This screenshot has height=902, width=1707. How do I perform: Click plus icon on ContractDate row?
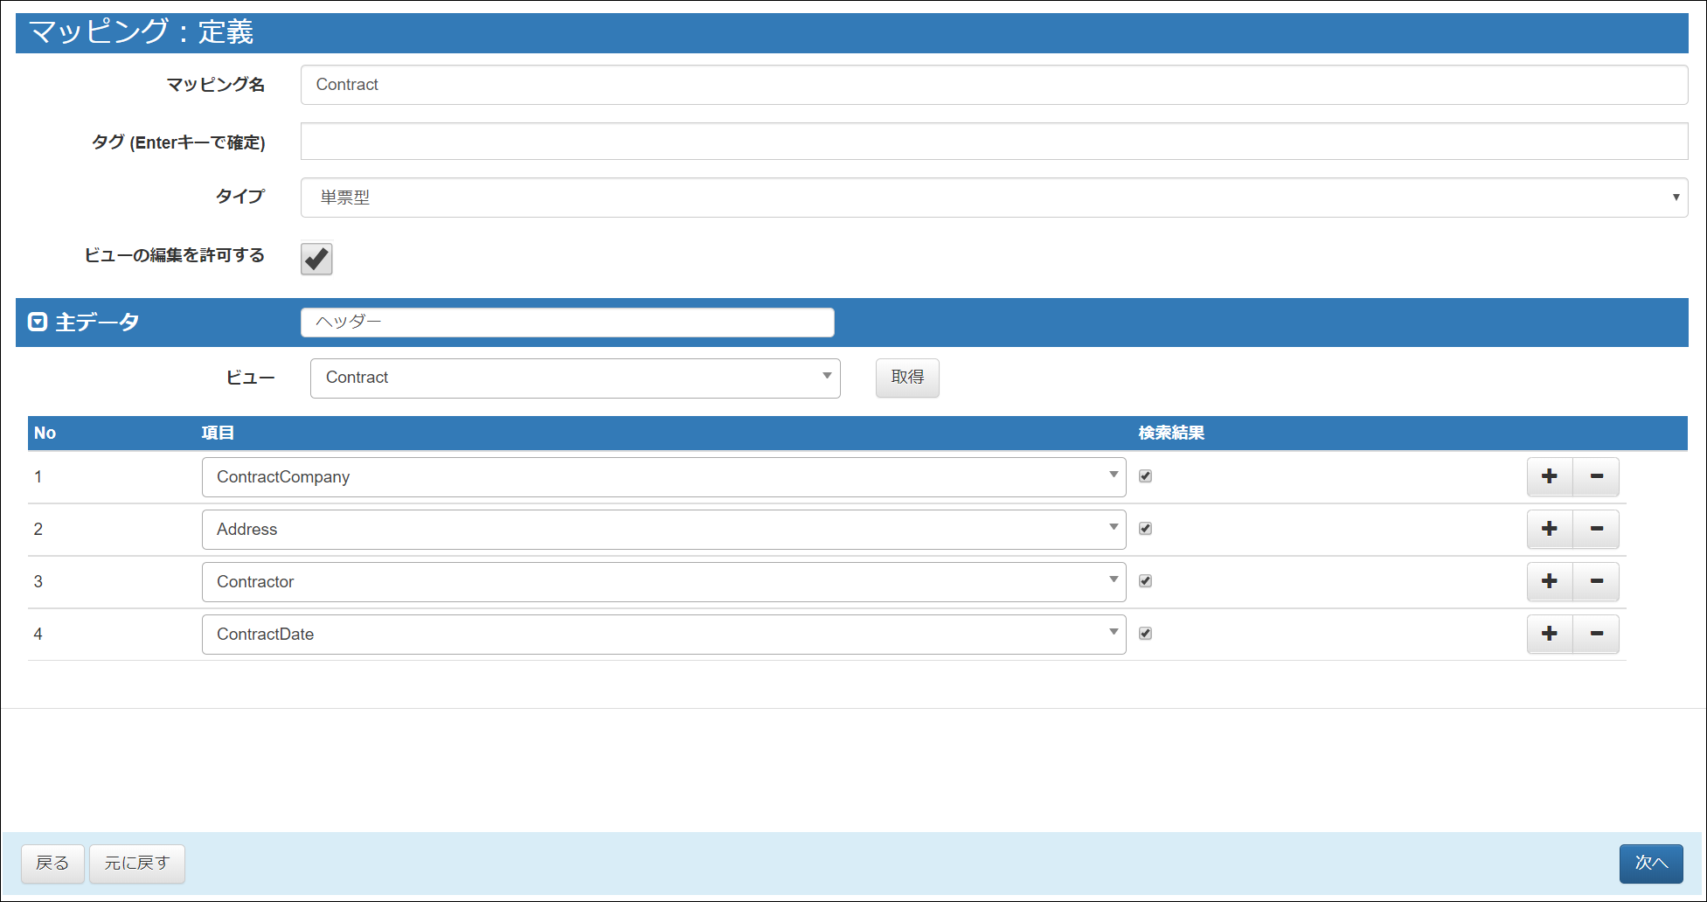click(x=1550, y=634)
